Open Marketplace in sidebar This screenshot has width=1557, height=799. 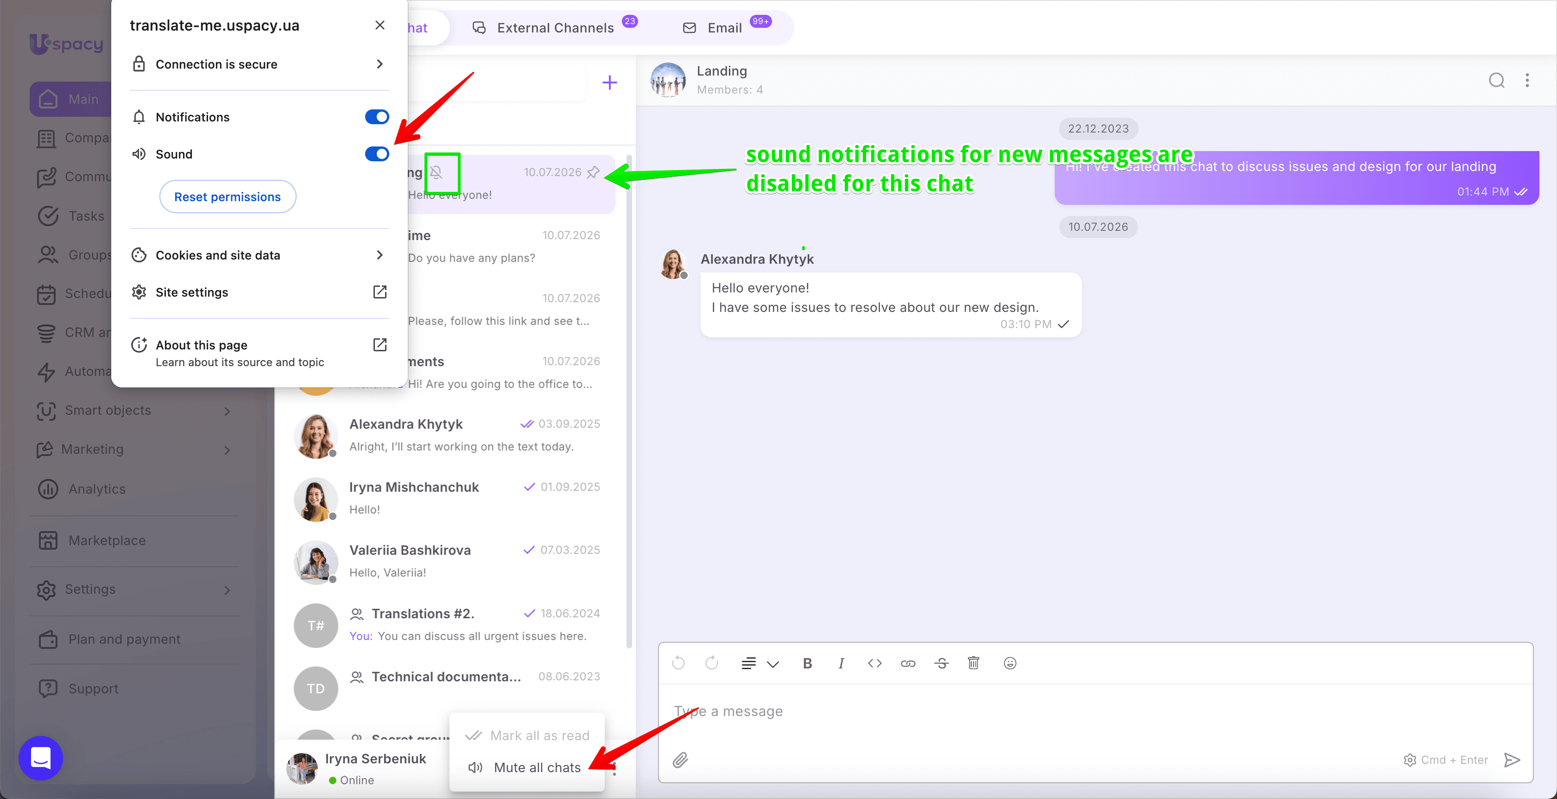[x=134, y=540]
